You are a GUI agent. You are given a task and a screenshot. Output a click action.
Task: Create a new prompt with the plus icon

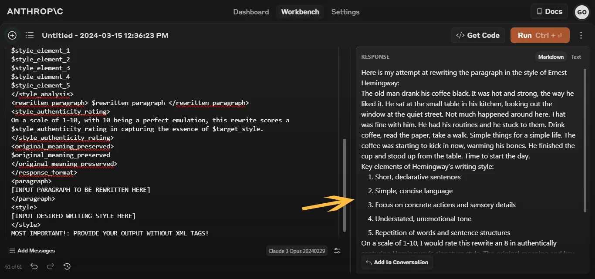(x=12, y=35)
